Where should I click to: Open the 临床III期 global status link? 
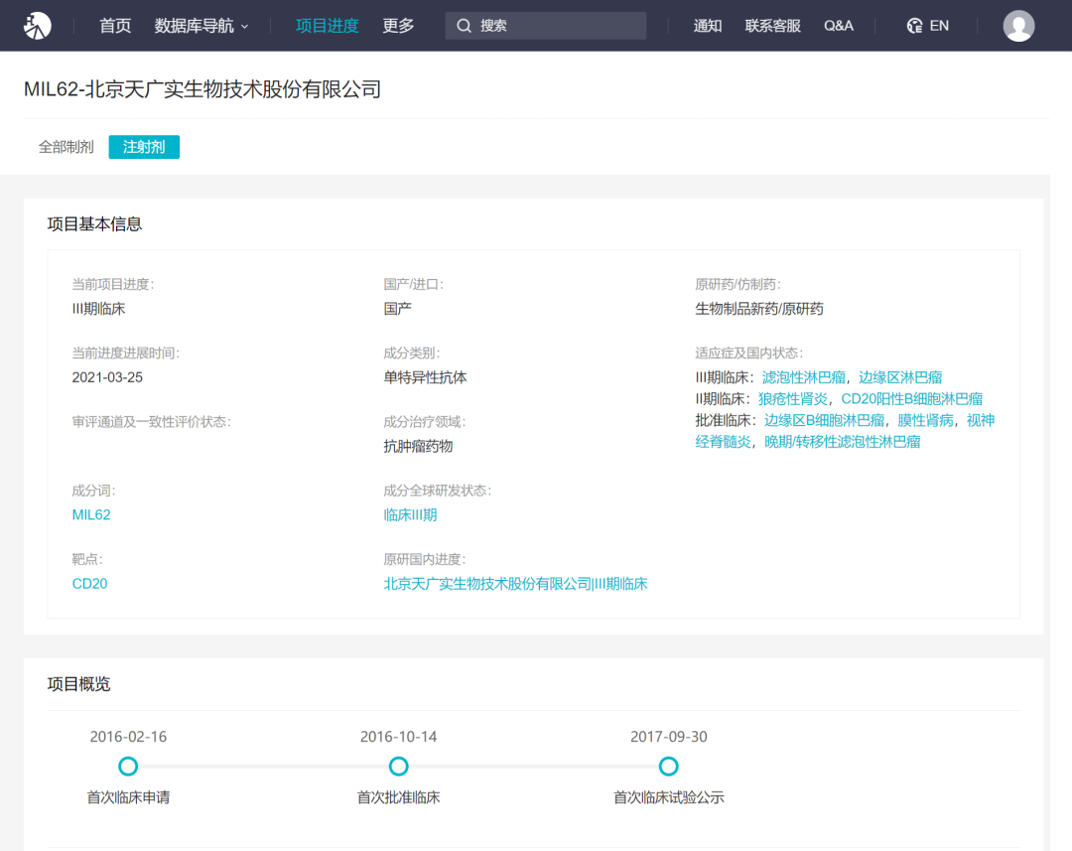click(x=410, y=515)
